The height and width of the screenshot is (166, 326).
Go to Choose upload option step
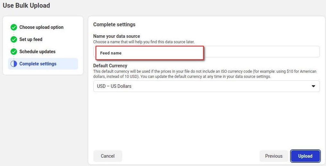pos(41,27)
